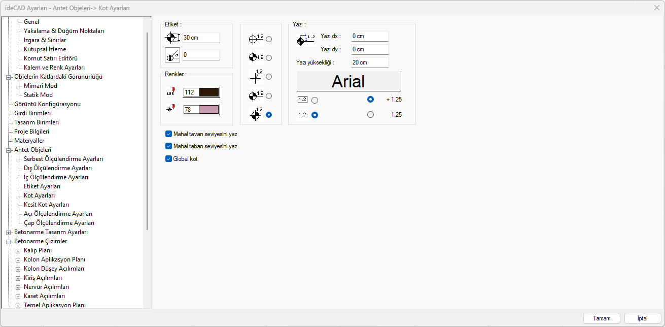Click the text offset diagram icon beside Yazı dx

click(306, 40)
